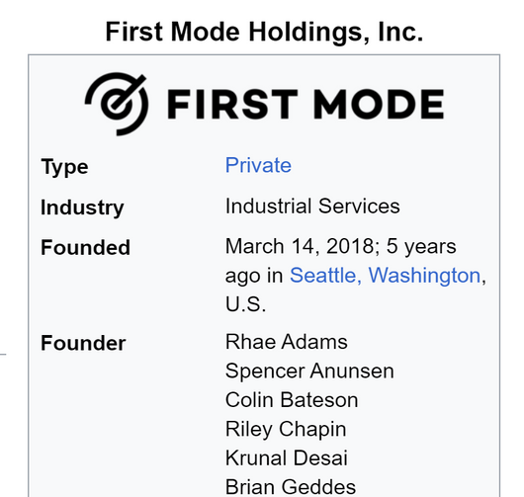Click founder name Riley Chapin
Viewport: 524px width, 497px height.
(286, 429)
